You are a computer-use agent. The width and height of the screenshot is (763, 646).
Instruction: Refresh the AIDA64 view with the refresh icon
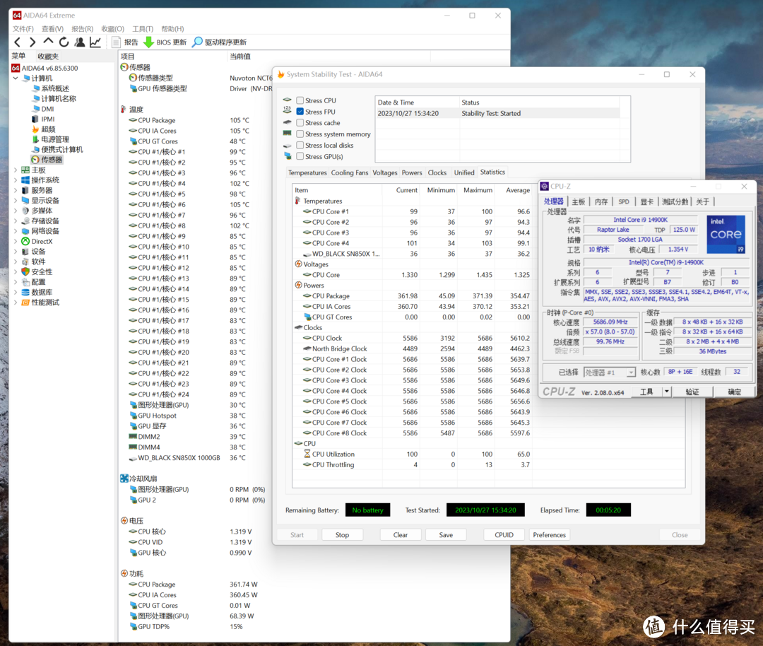(x=64, y=42)
